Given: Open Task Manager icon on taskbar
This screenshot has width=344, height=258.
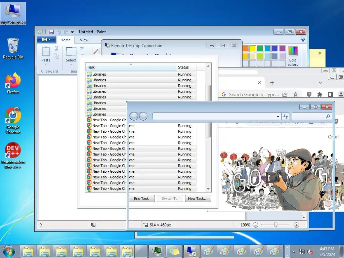Looking at the screenshot, I should (157, 251).
